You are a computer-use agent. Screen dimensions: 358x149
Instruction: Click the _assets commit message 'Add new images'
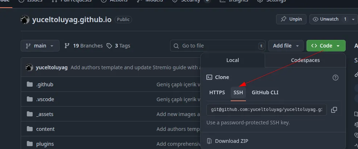click(x=178, y=114)
